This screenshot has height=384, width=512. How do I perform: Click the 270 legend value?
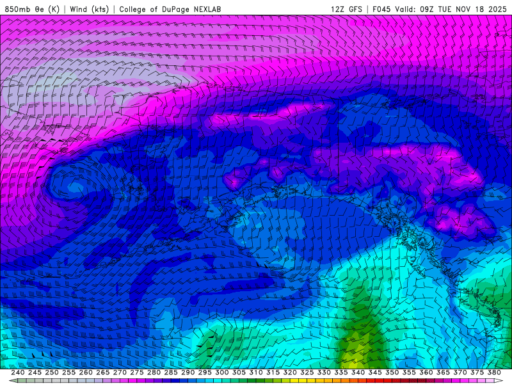(120, 372)
